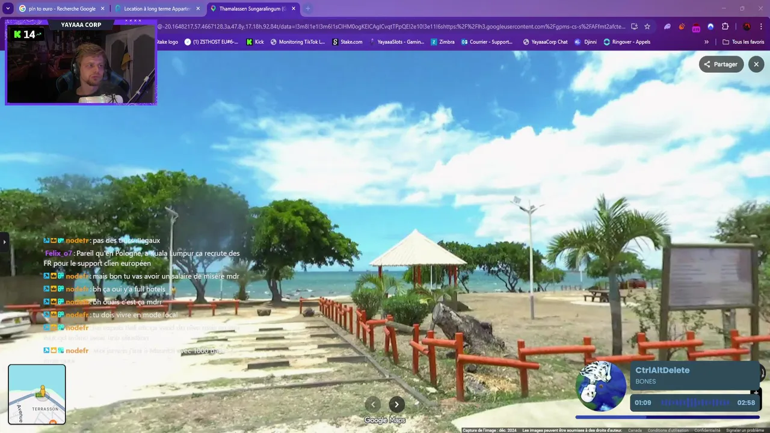Click the 'Conditions d'utilisation' link

tap(668, 430)
